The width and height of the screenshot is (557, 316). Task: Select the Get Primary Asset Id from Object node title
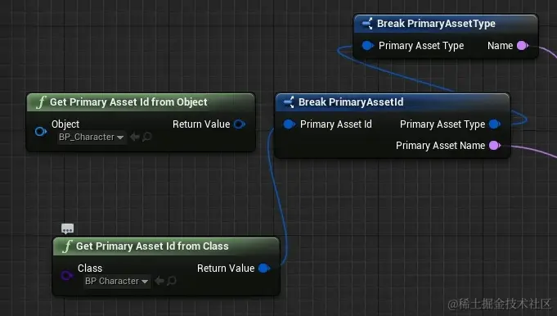(128, 102)
